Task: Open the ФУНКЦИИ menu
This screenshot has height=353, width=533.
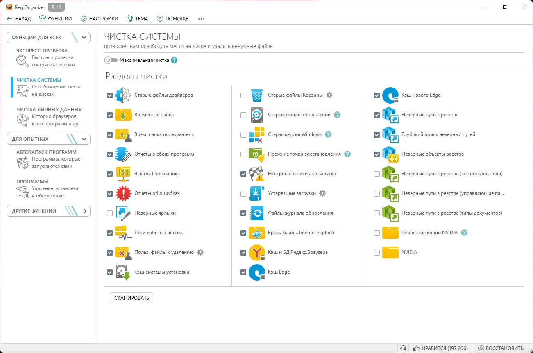Action: click(x=55, y=18)
